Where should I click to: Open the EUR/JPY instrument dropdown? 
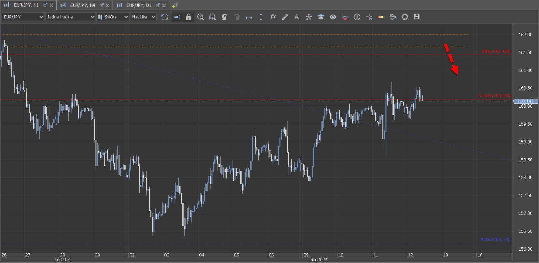23,17
